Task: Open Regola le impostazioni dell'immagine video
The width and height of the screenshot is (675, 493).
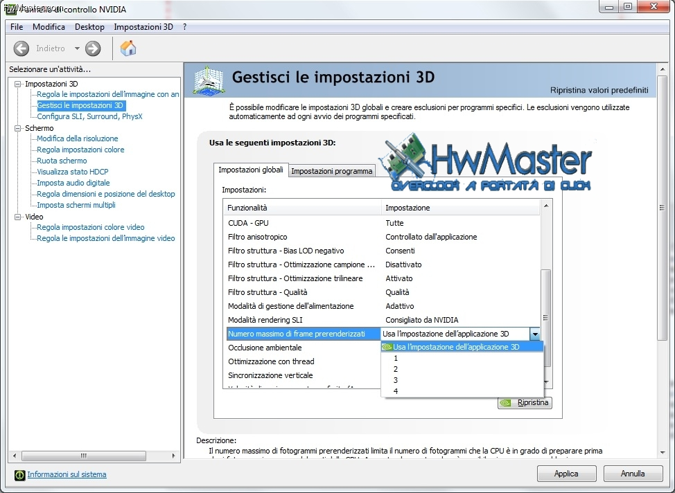Action: tap(106, 238)
